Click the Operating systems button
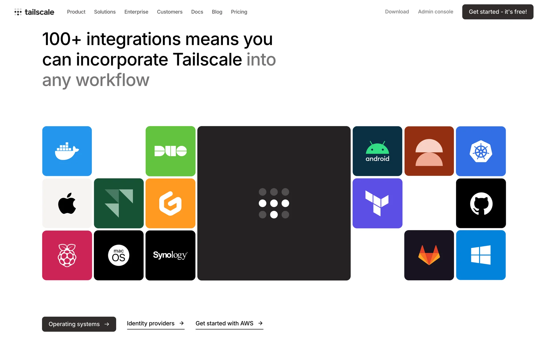The width and height of the screenshot is (548, 342). click(x=79, y=324)
